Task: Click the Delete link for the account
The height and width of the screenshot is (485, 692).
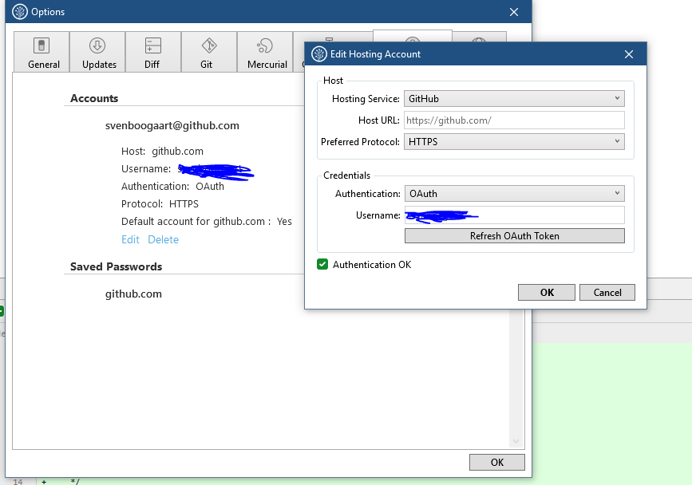Action: 163,239
